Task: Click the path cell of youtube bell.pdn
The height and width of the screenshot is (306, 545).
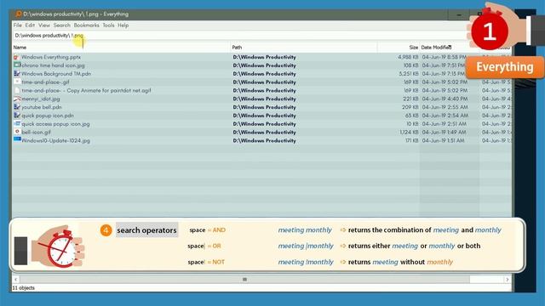Action: (265, 107)
